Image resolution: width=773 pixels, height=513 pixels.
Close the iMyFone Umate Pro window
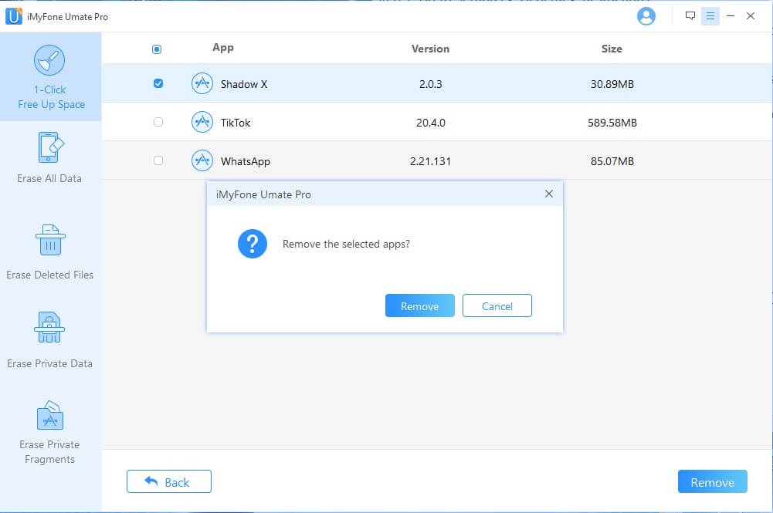pos(751,16)
